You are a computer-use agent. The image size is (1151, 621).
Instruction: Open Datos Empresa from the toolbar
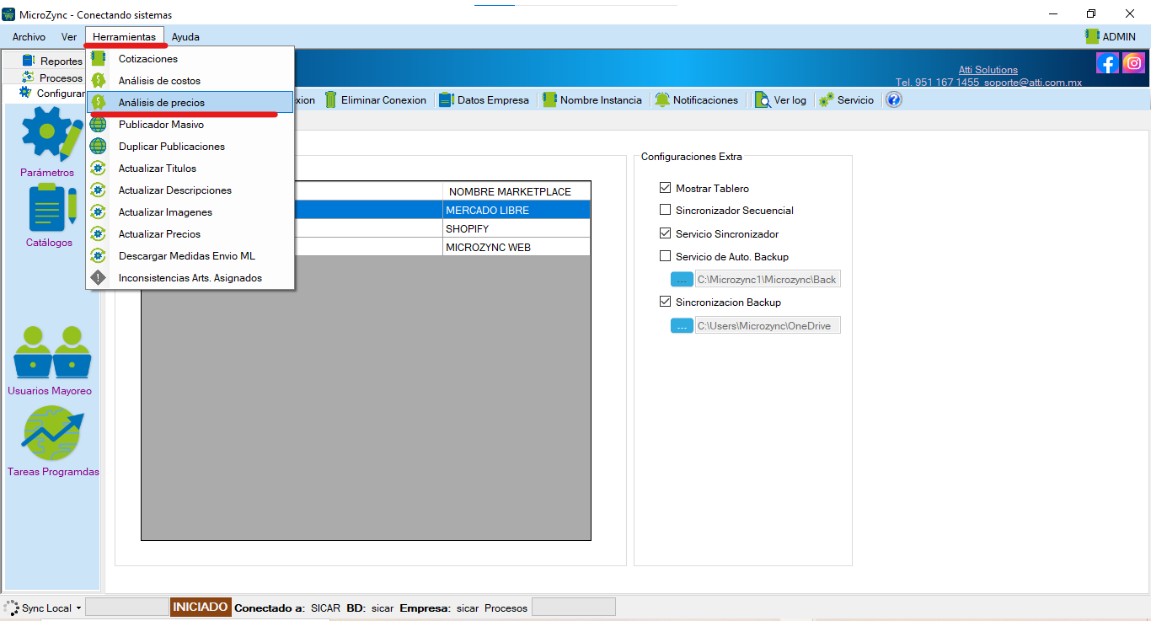[x=484, y=99]
